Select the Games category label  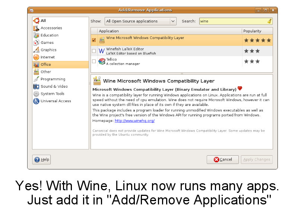47,43
